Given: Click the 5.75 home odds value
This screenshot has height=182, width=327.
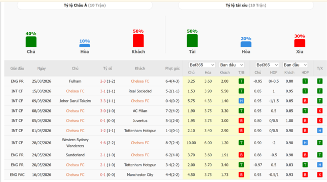Looking at the screenshot, I should pos(191,101).
